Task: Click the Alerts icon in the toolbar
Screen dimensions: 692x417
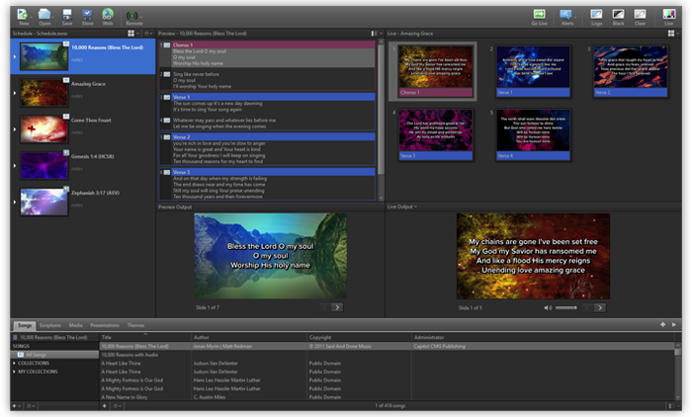Action: (566, 16)
